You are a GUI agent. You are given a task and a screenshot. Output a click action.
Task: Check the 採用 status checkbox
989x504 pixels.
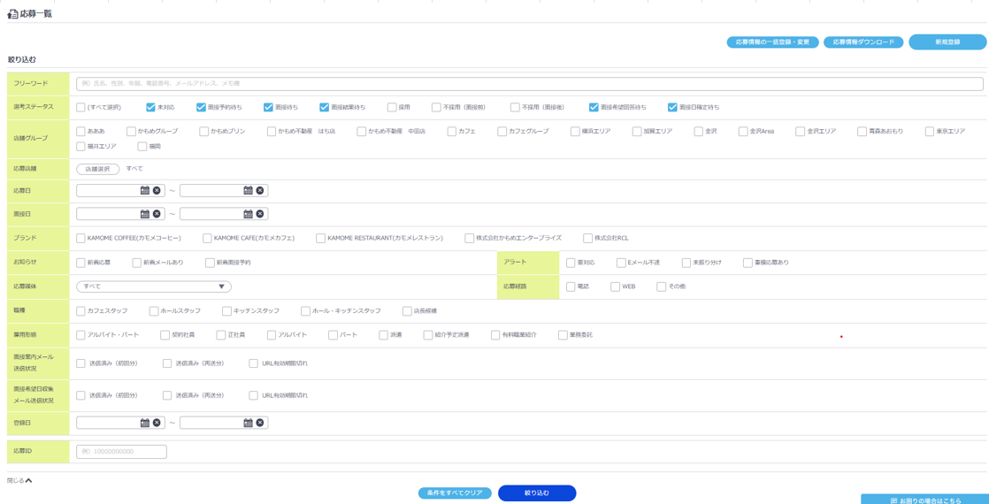click(392, 107)
